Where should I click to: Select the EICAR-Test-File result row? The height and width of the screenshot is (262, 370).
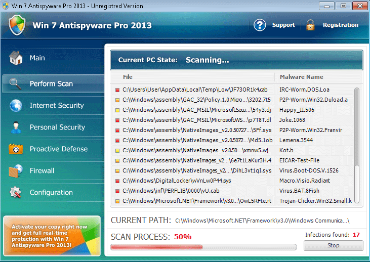(233, 160)
